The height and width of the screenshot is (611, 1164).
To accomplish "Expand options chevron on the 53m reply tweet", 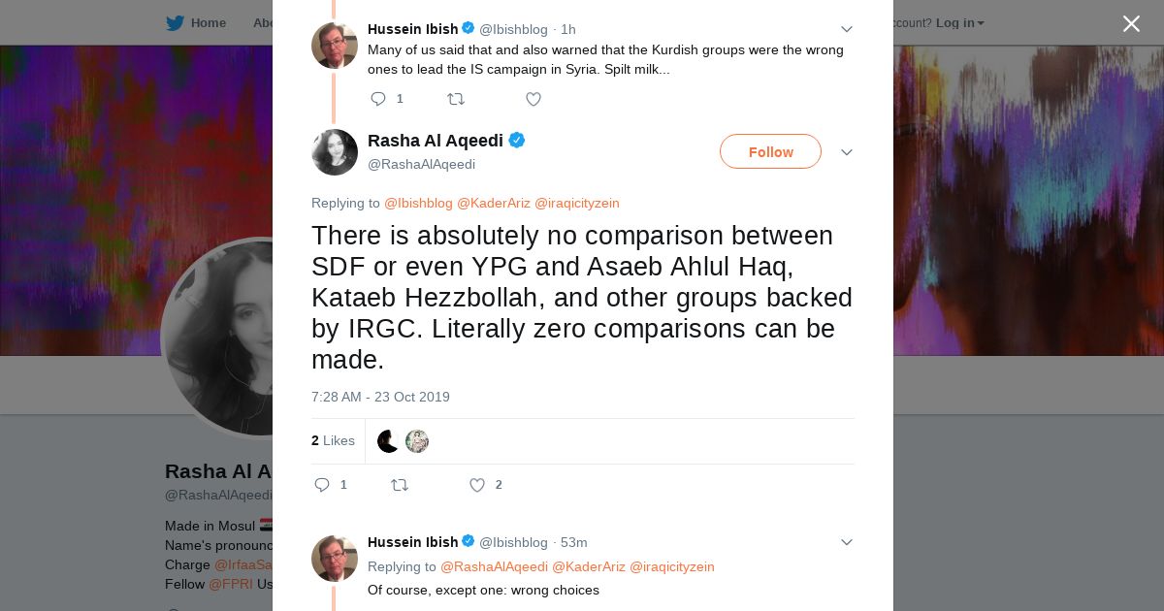I will coord(847,542).
